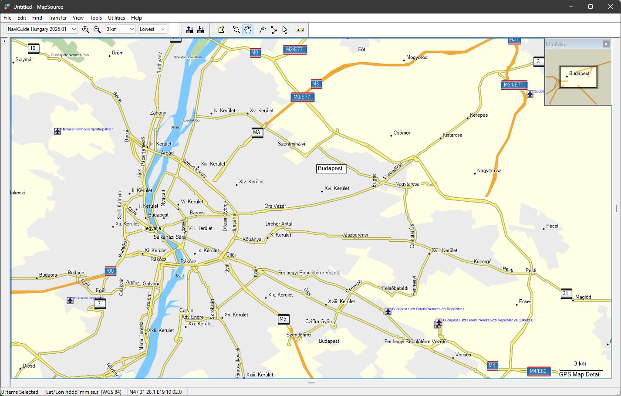The image size is (621, 396).
Task: Click the Zoom In magnifier icon
Action: (85, 30)
